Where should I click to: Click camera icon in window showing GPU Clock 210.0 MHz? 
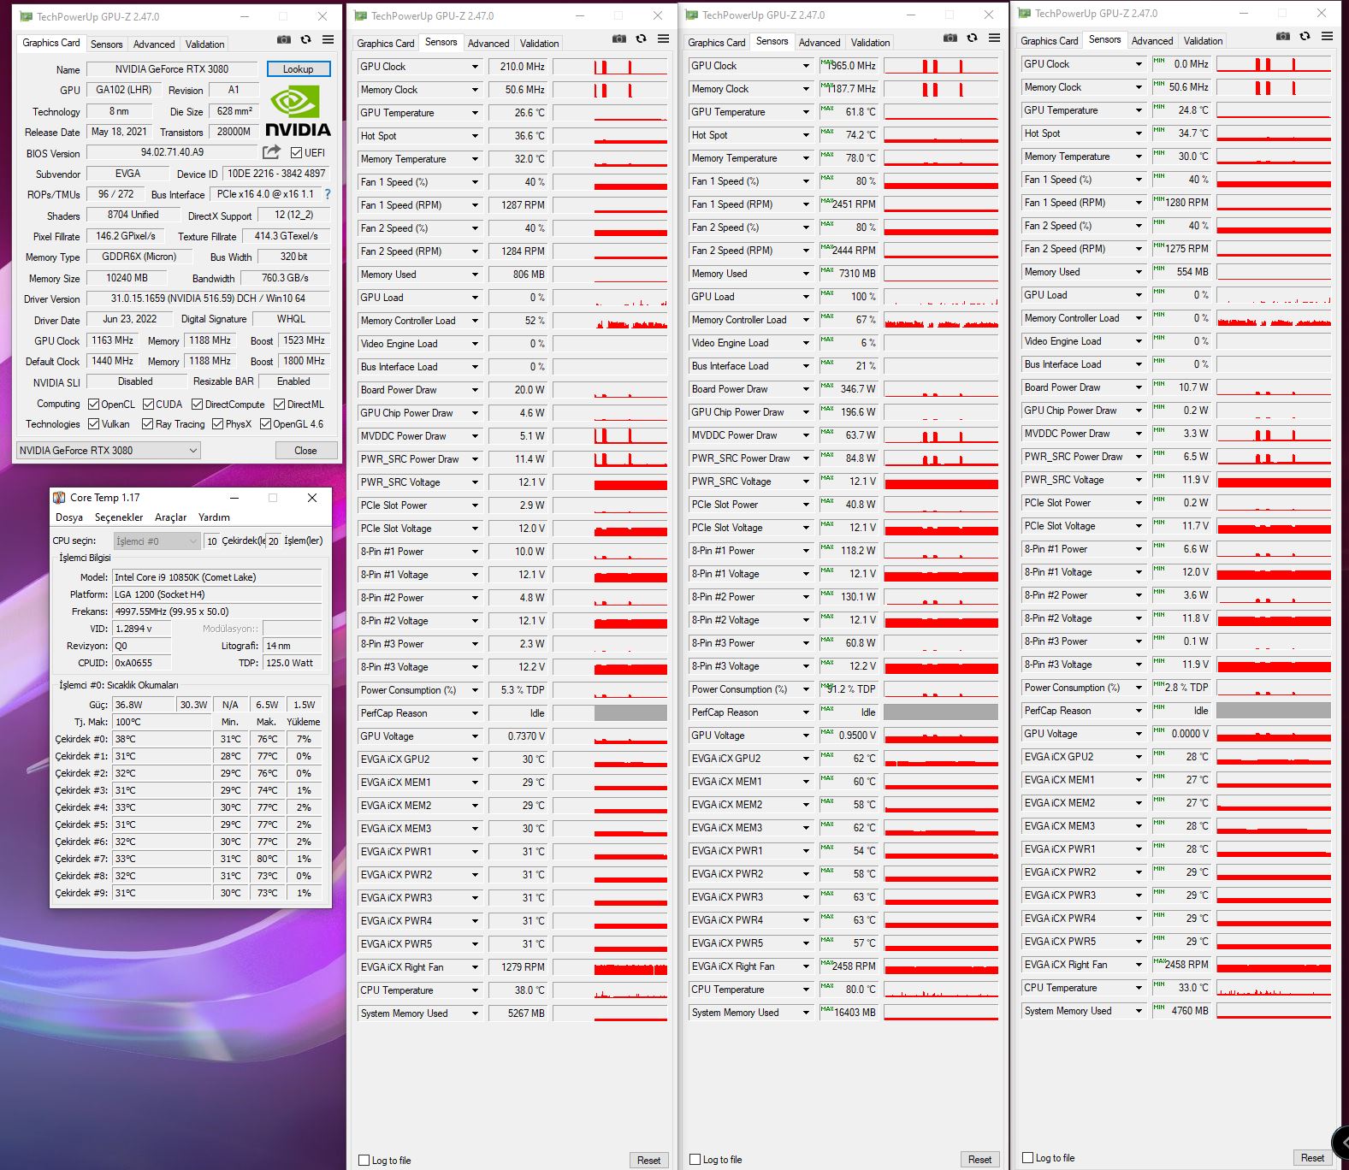coord(619,38)
